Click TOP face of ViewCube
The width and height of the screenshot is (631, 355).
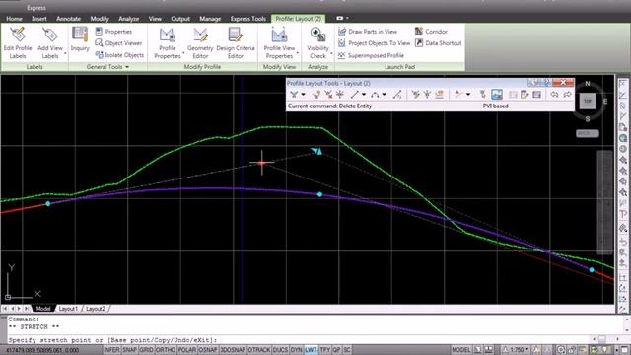click(x=588, y=101)
